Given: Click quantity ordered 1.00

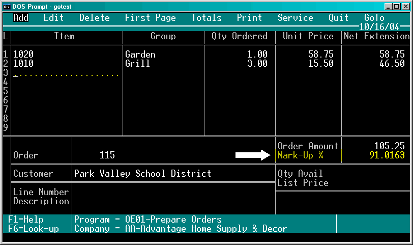Looking at the screenshot, I should 257,55.
